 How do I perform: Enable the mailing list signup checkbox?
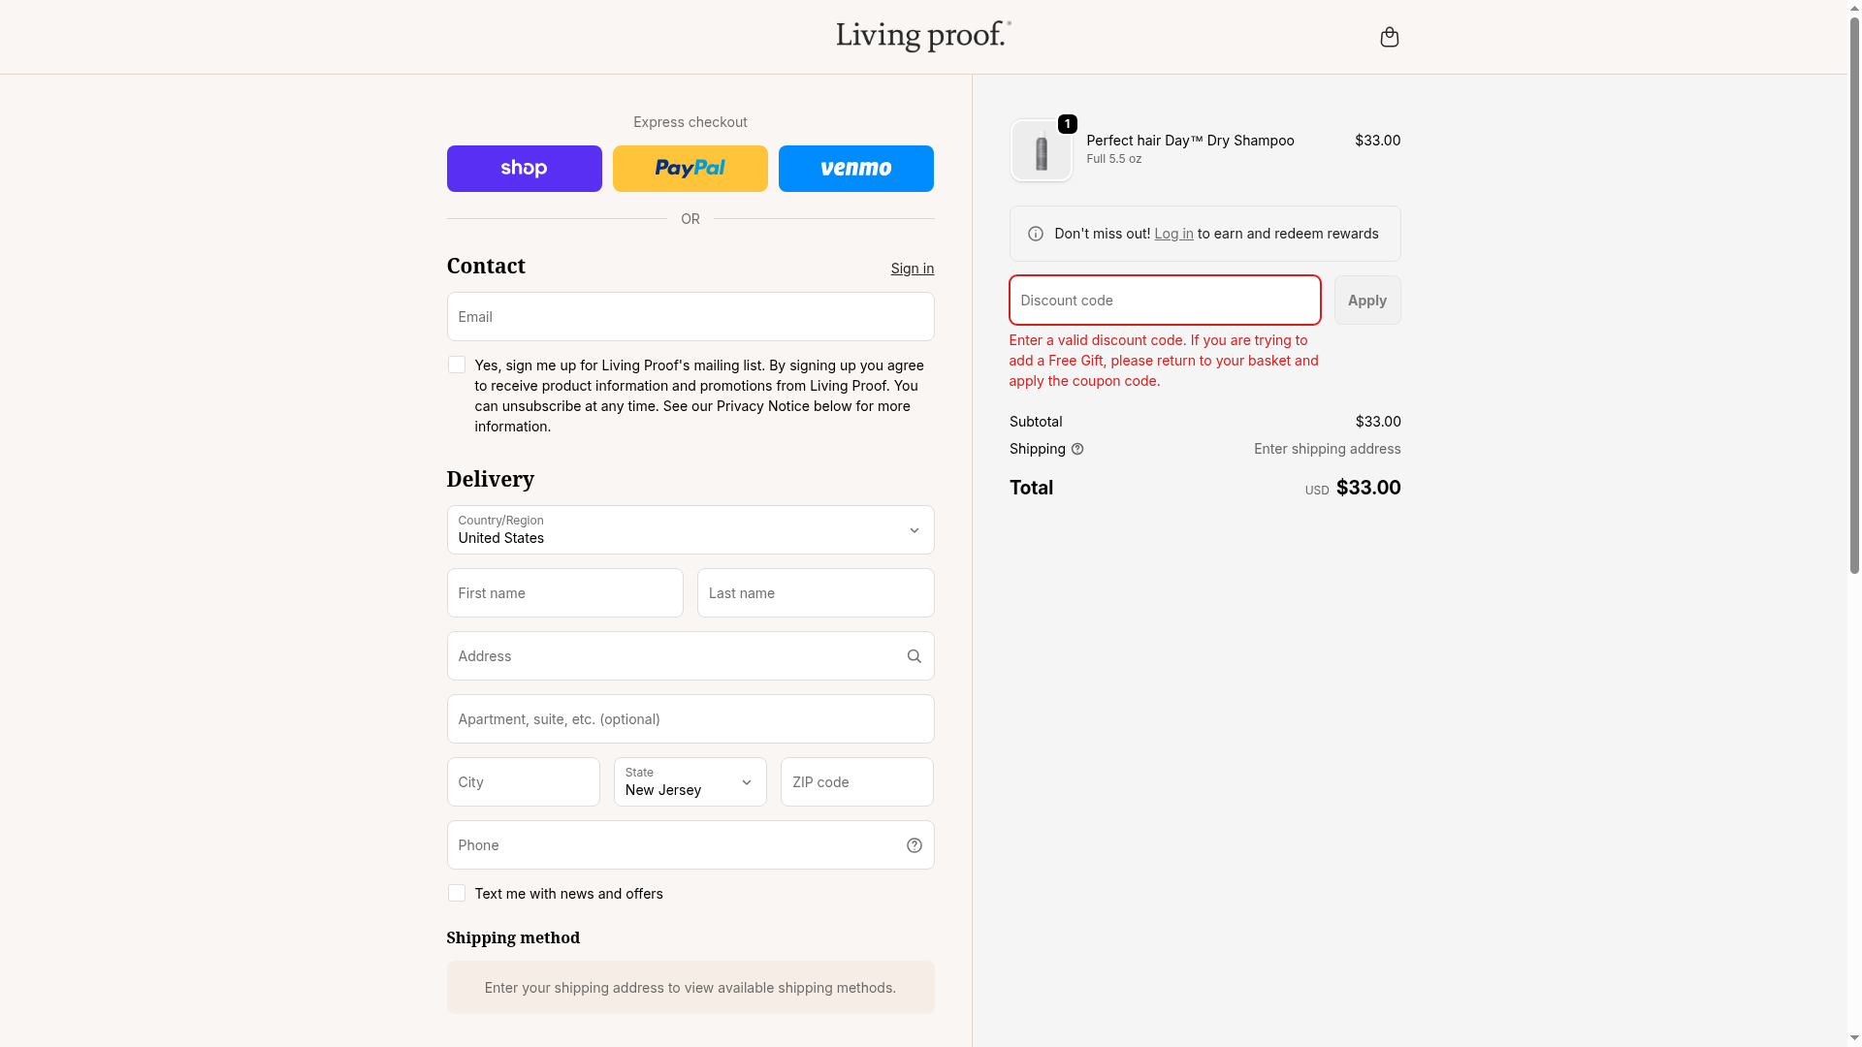(x=457, y=365)
